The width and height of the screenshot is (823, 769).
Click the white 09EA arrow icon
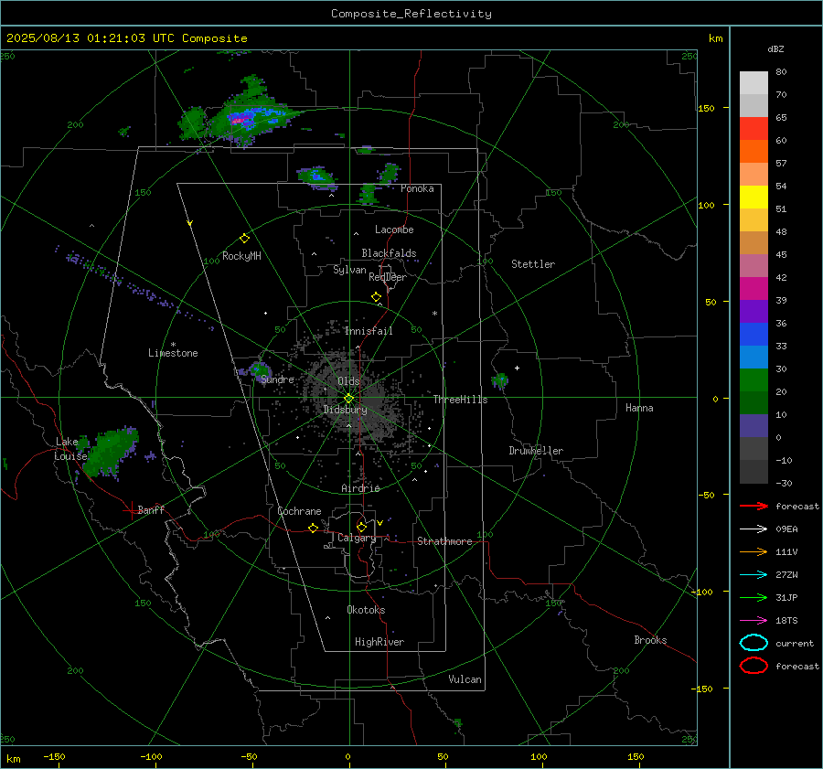[x=754, y=529]
